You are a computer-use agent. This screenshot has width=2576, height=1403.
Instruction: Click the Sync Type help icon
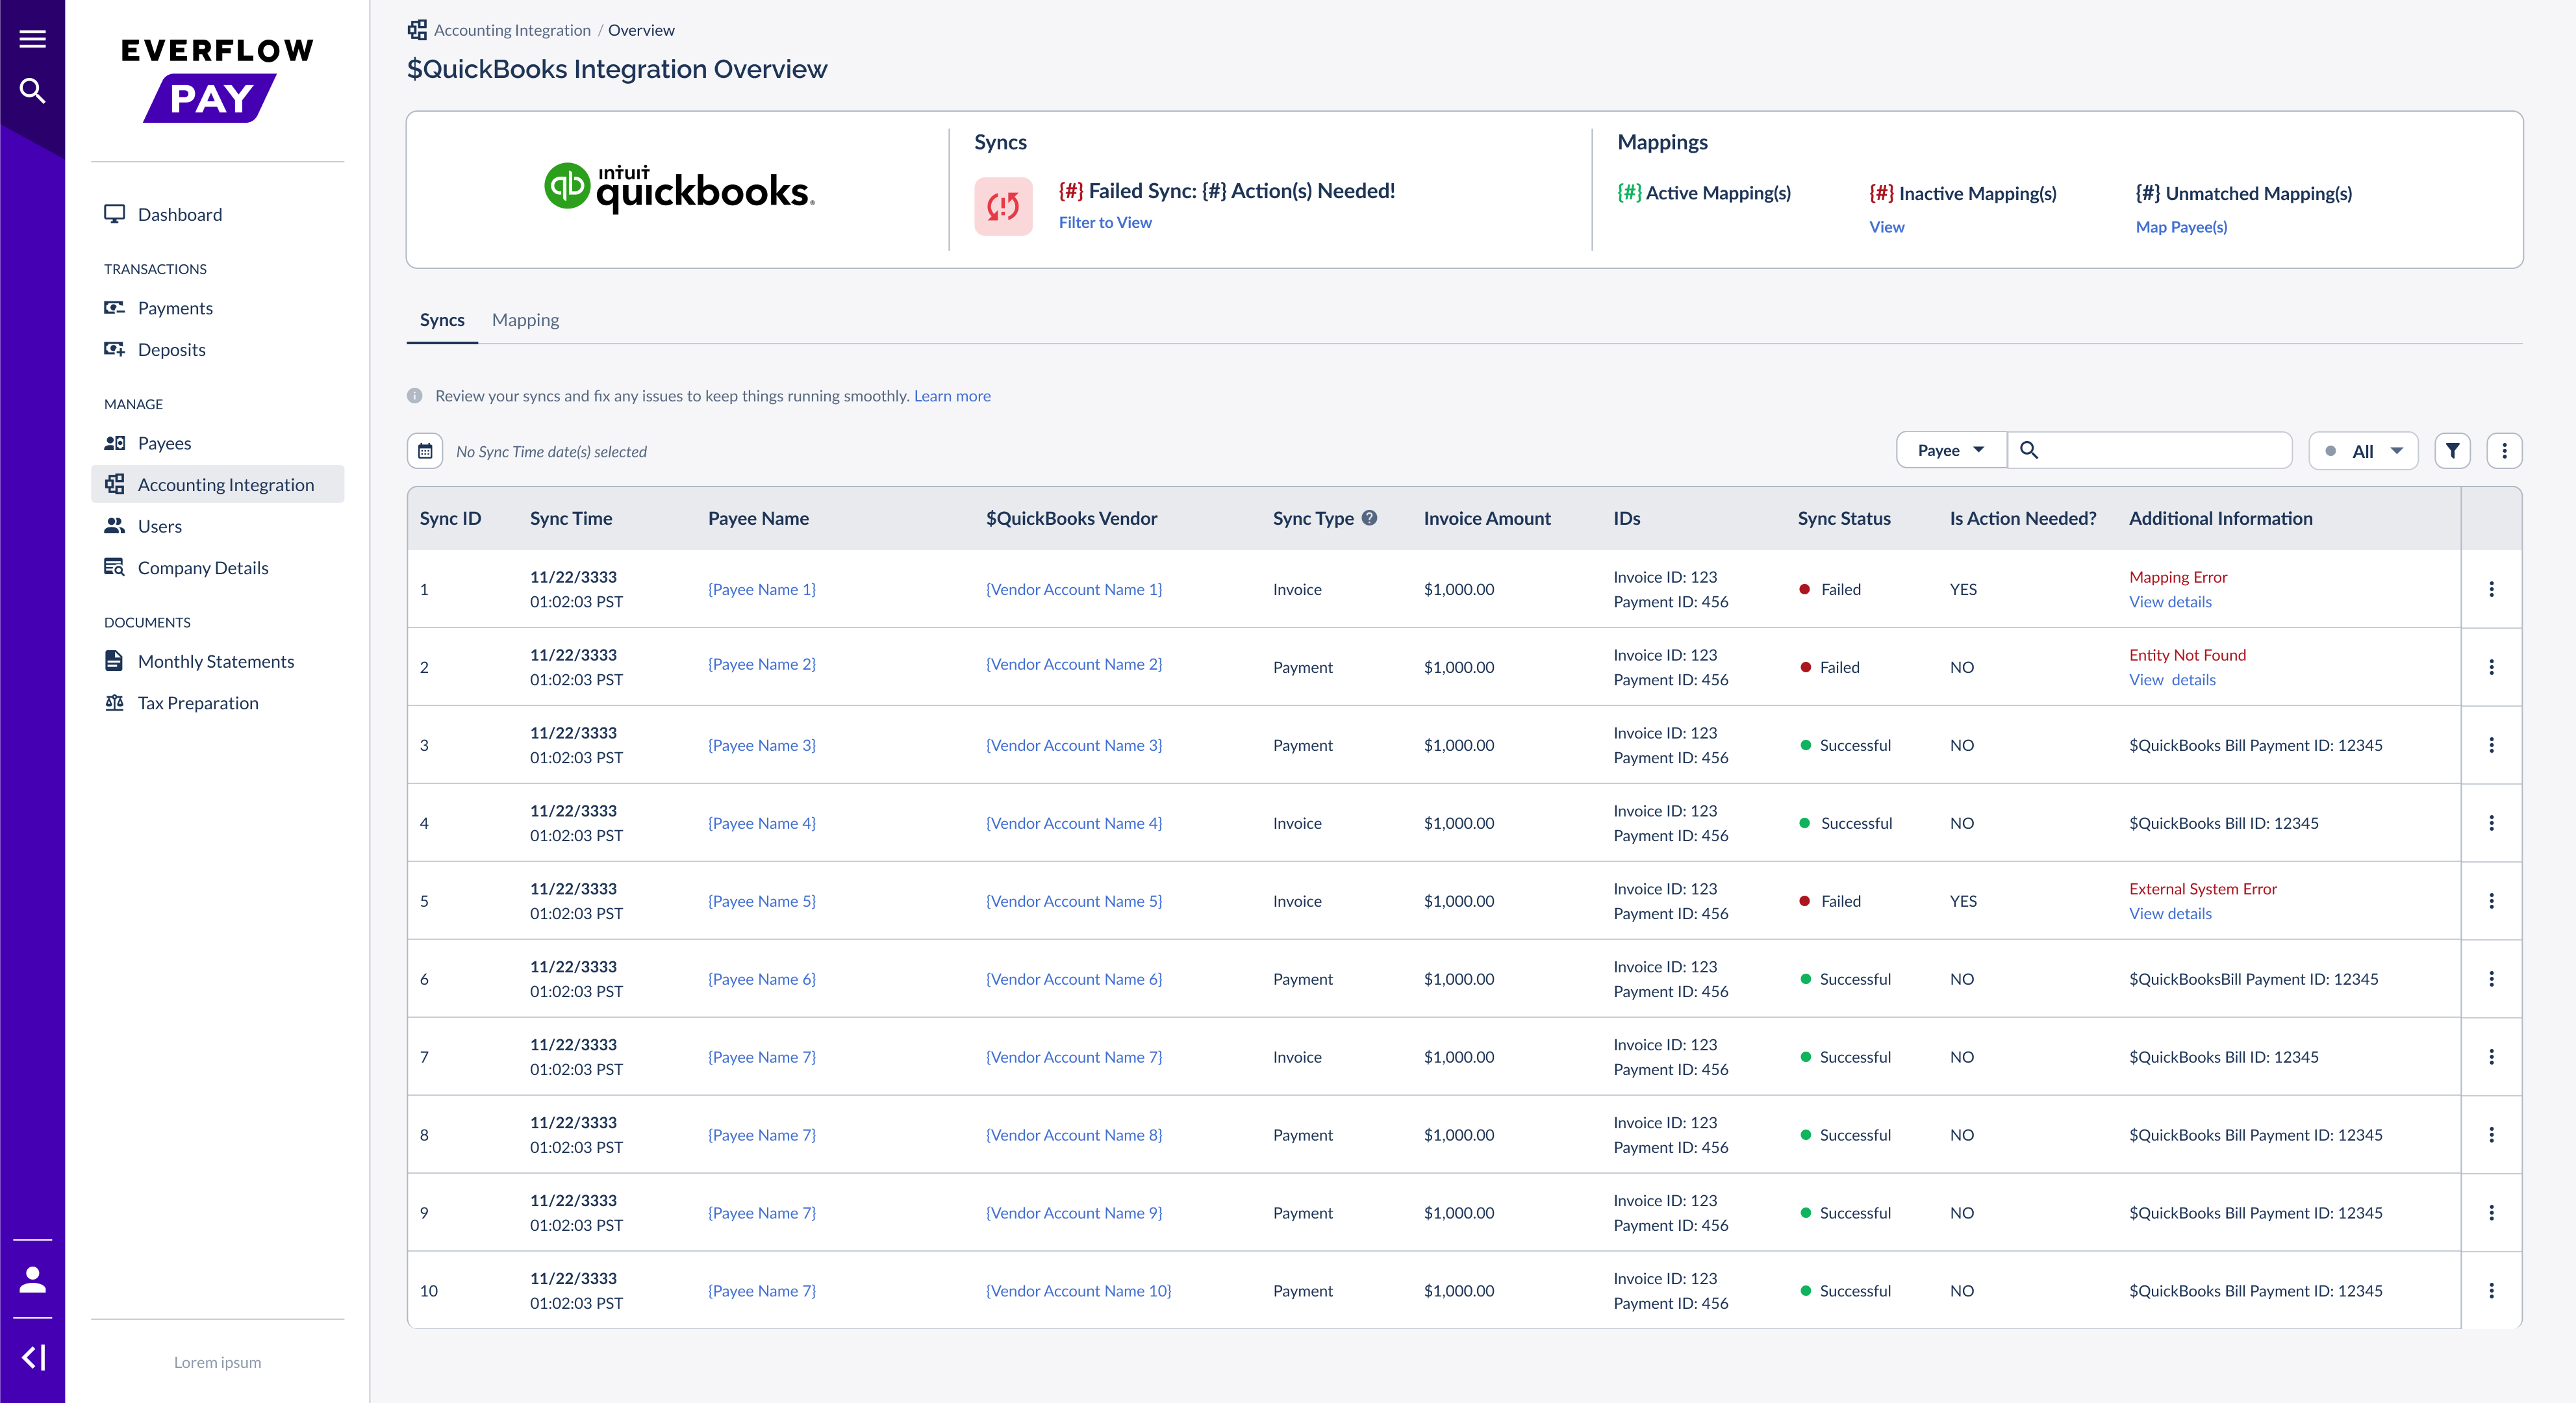(x=1370, y=517)
